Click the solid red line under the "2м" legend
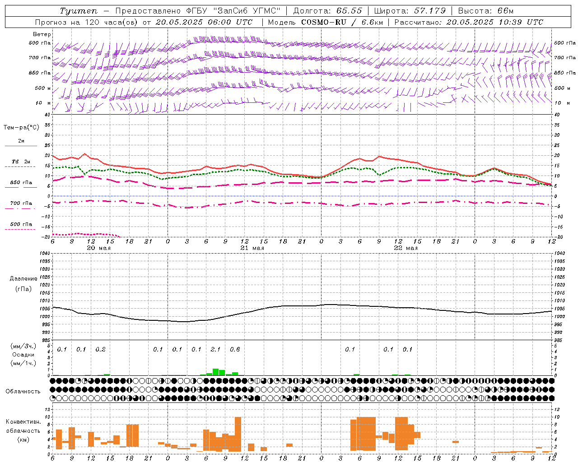 coord(21,146)
